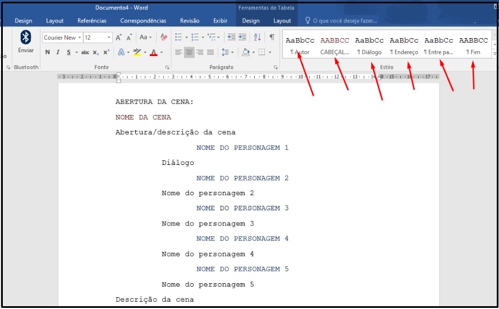The image size is (499, 309).
Task: Click the paint bucket shading icon
Action: (x=245, y=52)
